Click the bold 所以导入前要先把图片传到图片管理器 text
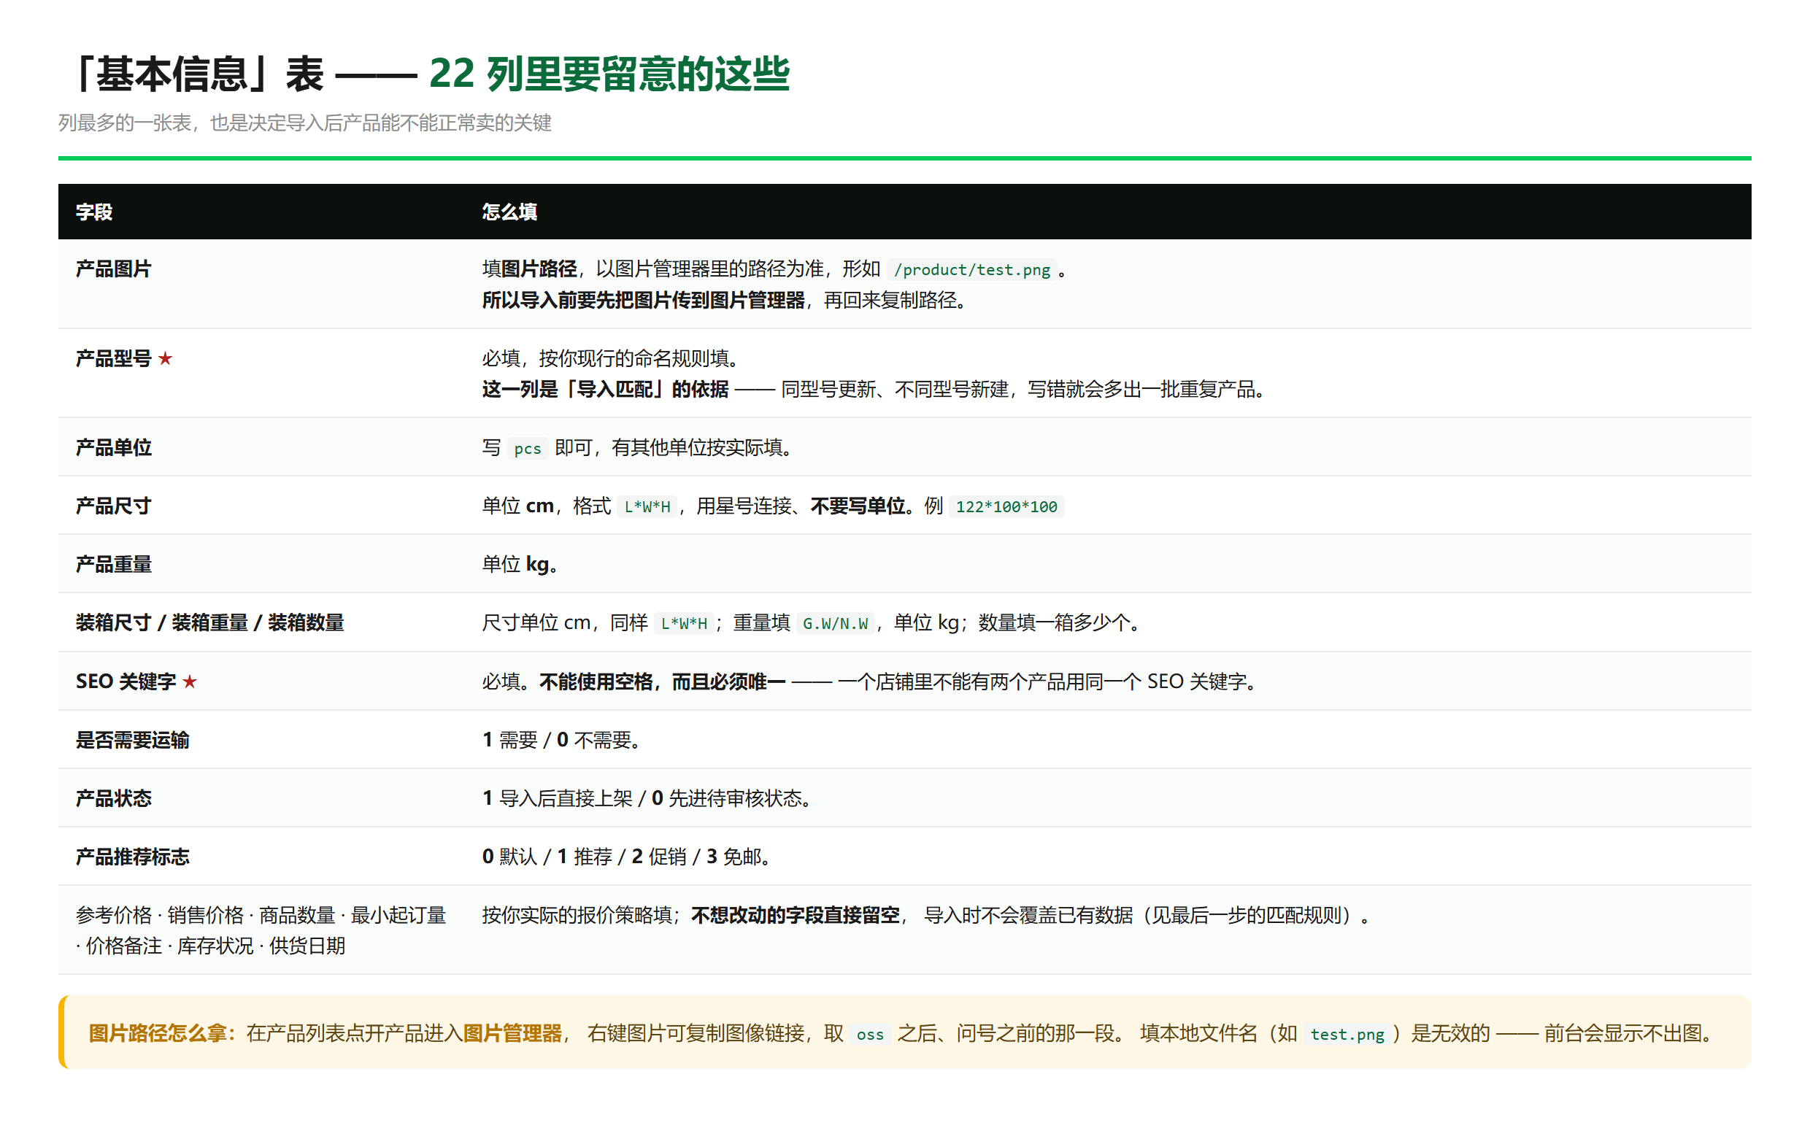This screenshot has width=1810, height=1147. click(644, 300)
